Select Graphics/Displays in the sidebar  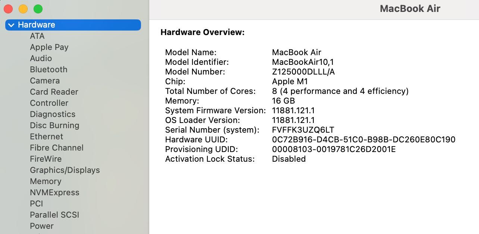(65, 170)
